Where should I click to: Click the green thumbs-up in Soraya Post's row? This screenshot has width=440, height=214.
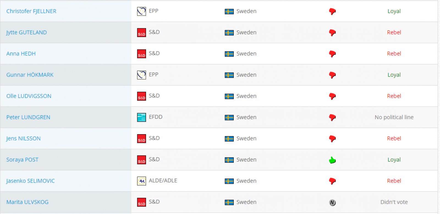pyautogui.click(x=332, y=160)
